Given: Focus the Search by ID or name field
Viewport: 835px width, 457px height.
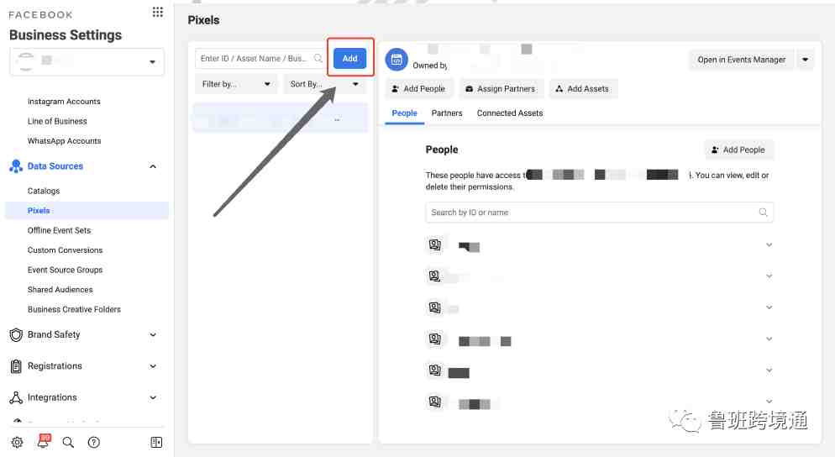Looking at the screenshot, I should tap(600, 212).
